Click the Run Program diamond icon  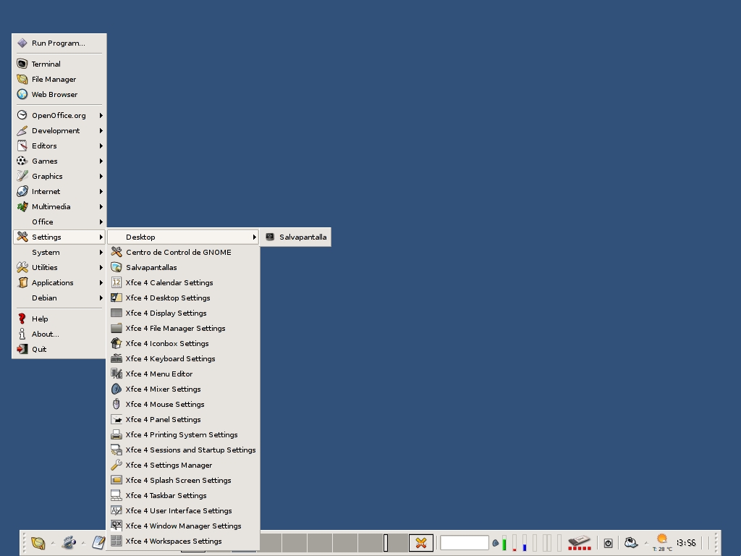pyautogui.click(x=22, y=43)
